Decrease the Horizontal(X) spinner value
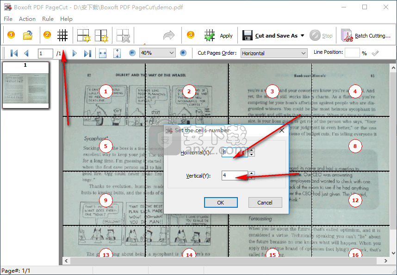397x275 pixels. pos(251,154)
